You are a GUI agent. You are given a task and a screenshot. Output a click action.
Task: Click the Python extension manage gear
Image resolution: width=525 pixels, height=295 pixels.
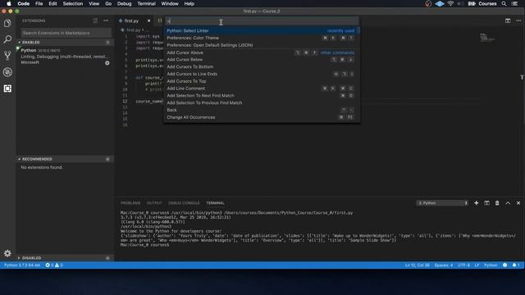(x=107, y=63)
